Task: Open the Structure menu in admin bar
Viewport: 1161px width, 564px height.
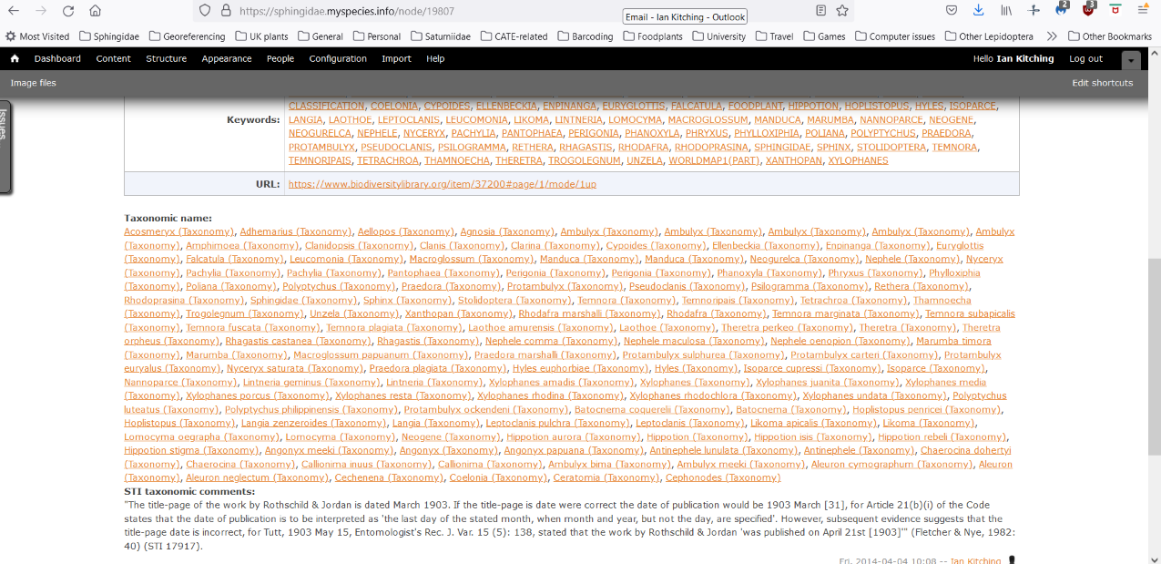Action: (166, 58)
